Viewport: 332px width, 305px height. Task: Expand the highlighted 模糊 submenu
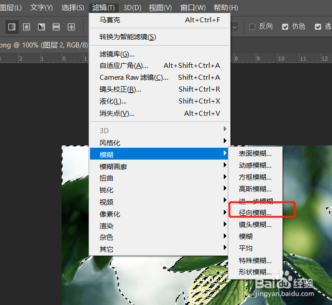point(160,154)
